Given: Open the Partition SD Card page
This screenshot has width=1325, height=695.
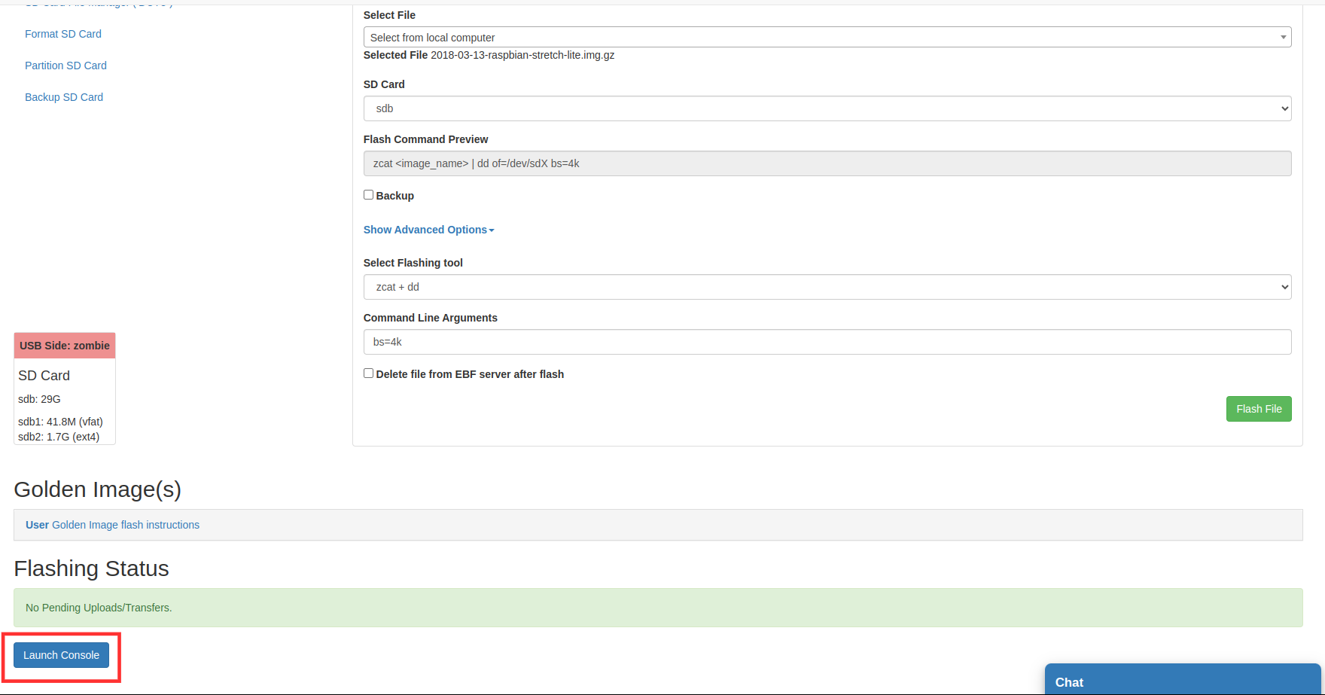Looking at the screenshot, I should [65, 66].
